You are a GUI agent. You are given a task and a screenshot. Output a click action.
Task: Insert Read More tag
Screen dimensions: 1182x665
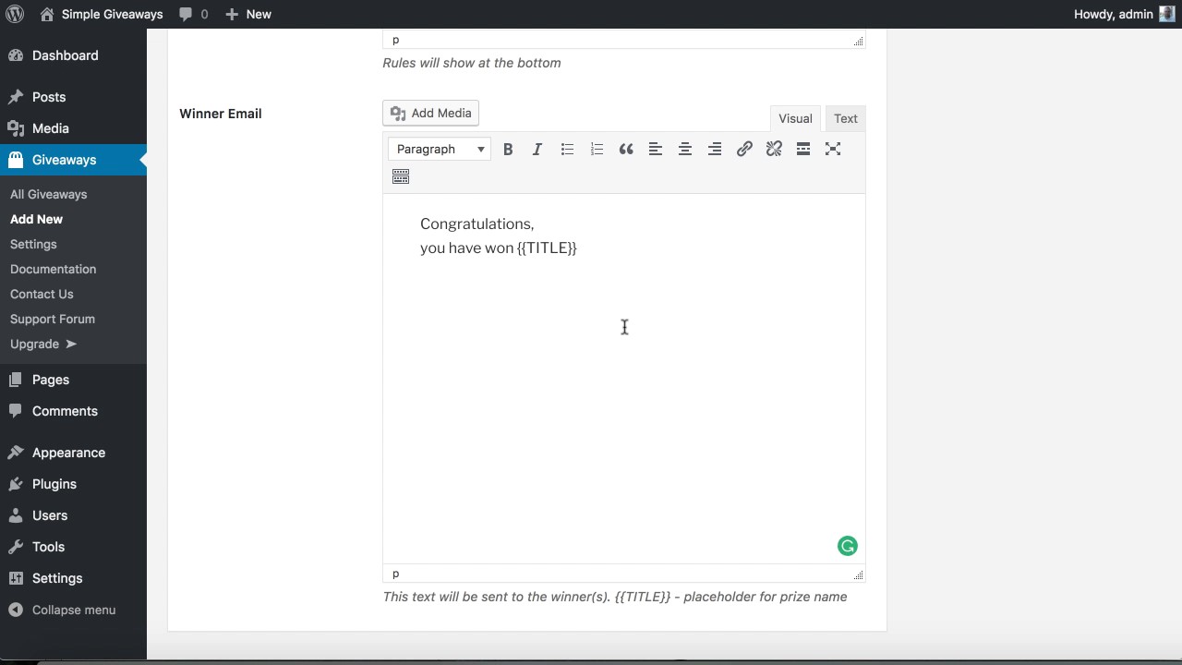click(803, 149)
